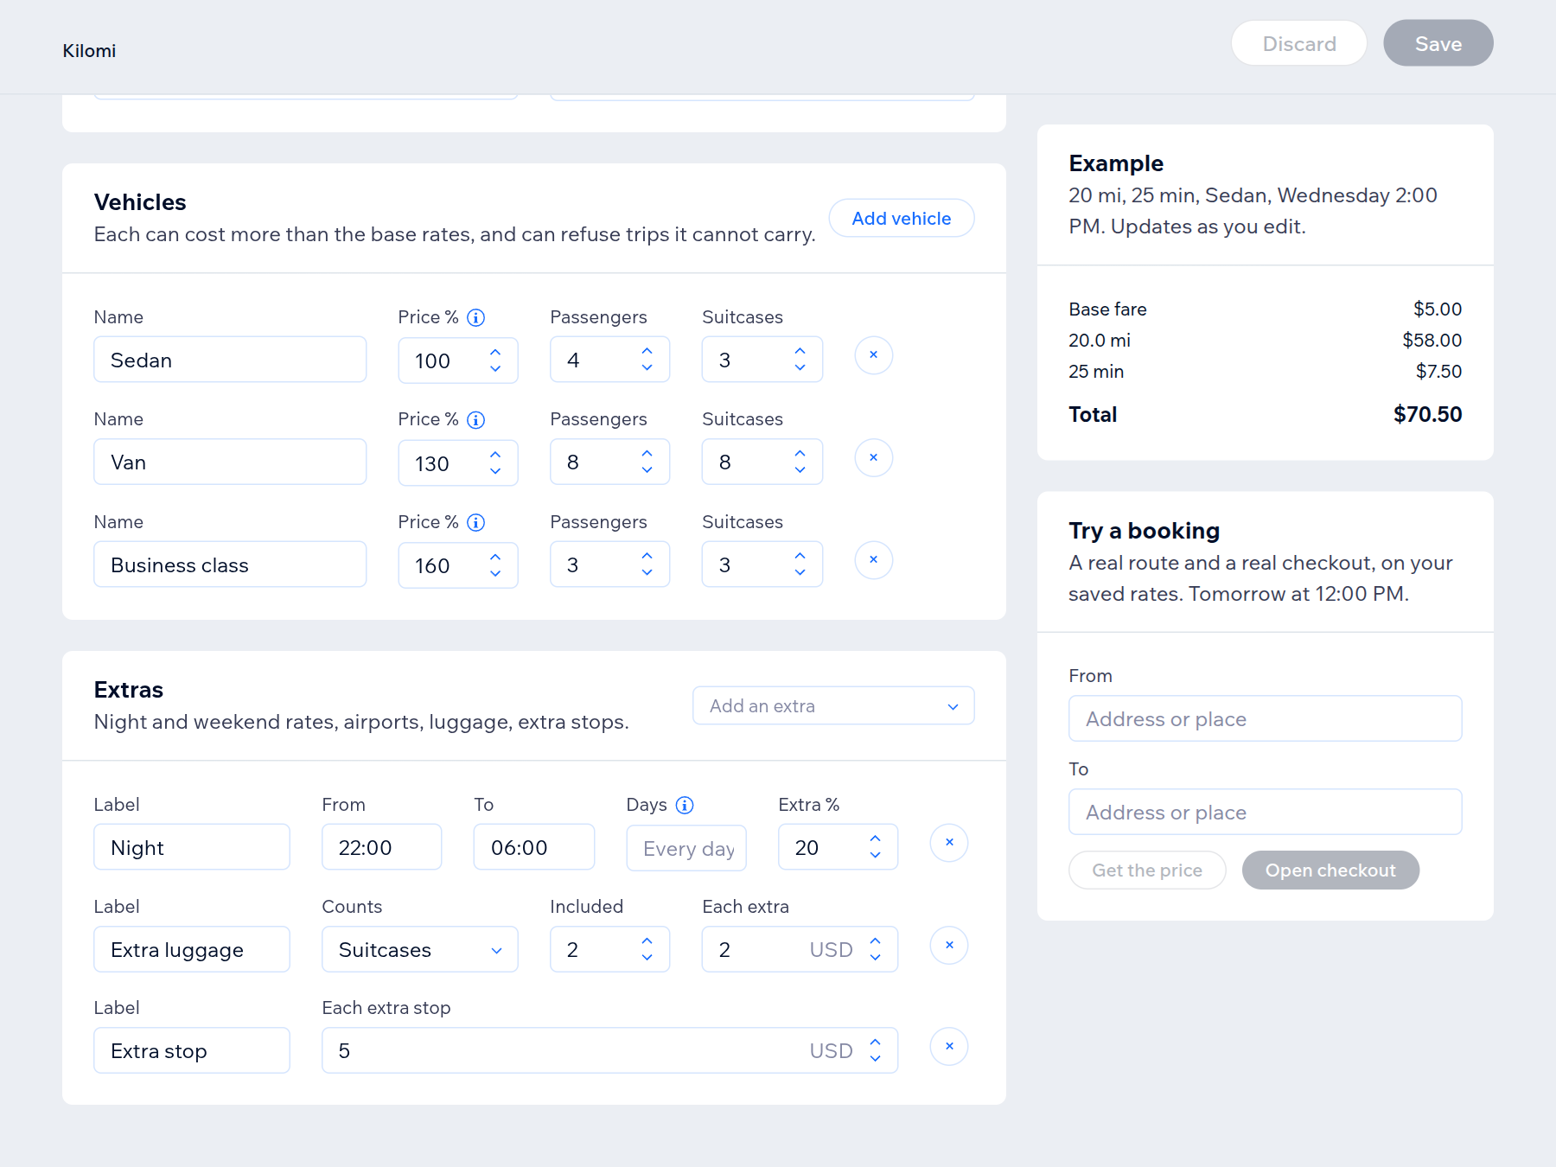Click the Extra luggage label field
The height and width of the screenshot is (1167, 1556).
click(x=192, y=949)
